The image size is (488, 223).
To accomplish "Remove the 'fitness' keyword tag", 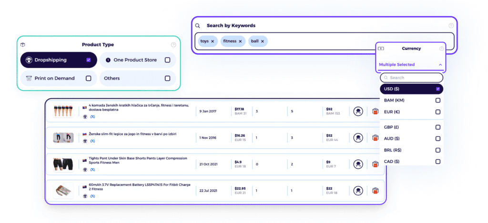I will pyautogui.click(x=240, y=41).
